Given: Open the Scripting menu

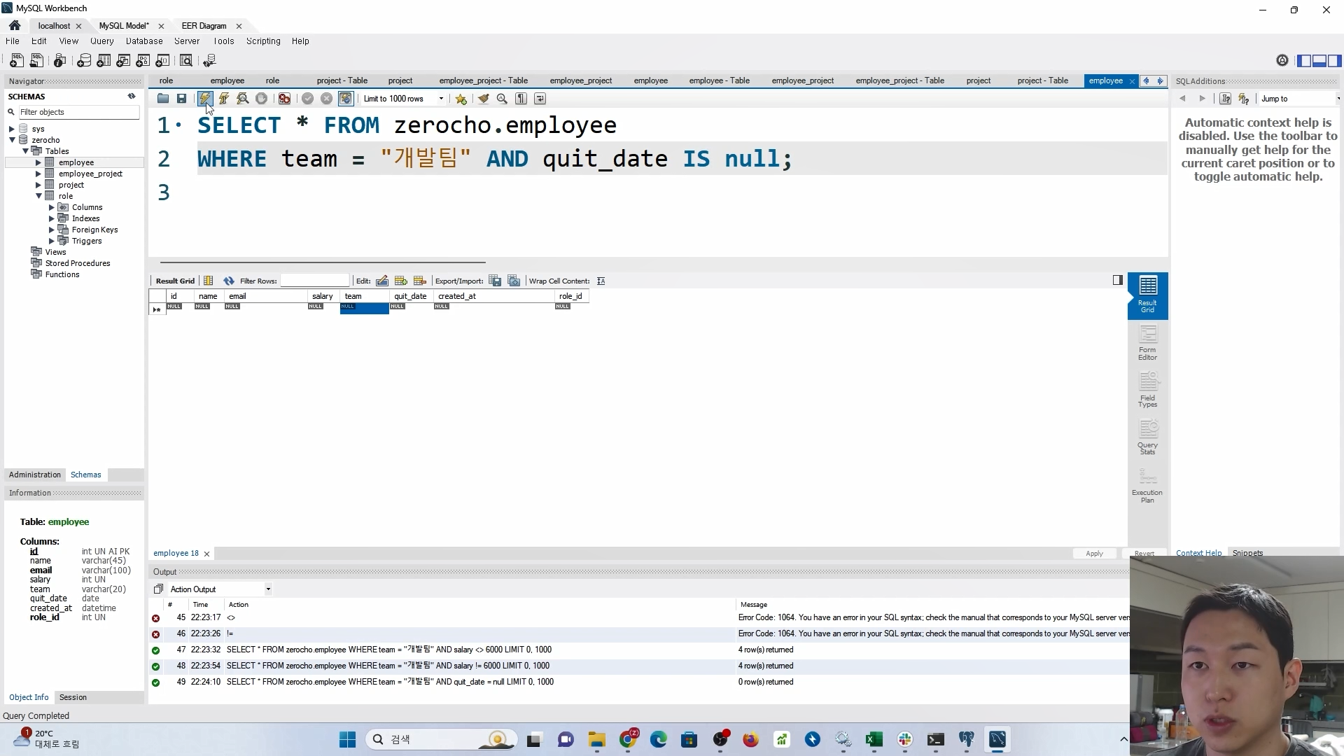Looking at the screenshot, I should point(263,41).
